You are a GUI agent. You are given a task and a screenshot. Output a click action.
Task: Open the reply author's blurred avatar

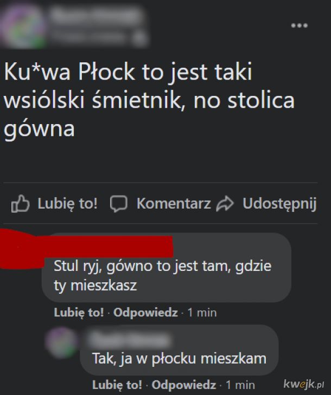pos(62,342)
